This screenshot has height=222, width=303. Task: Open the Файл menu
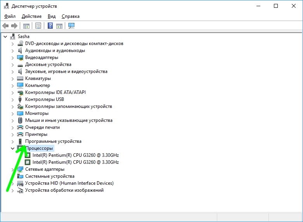coord(10,16)
